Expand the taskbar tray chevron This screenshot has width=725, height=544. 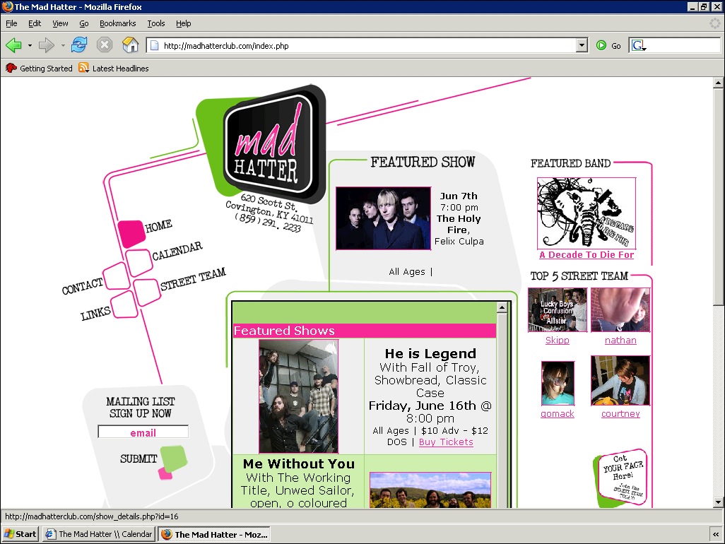pyautogui.click(x=716, y=534)
